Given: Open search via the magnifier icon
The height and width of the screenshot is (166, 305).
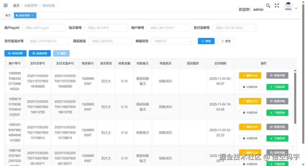Looking at the screenshot, I should (268, 5).
